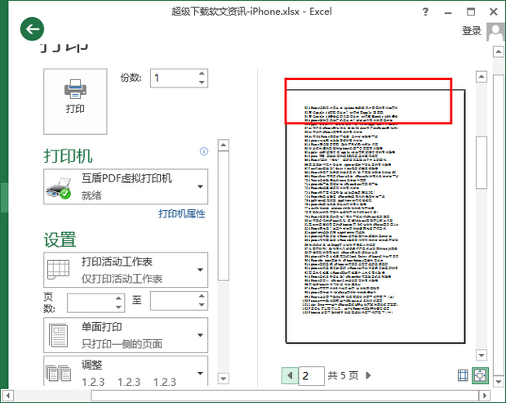Go to the previous preview page
Screen dimensions: 506x403
290,375
